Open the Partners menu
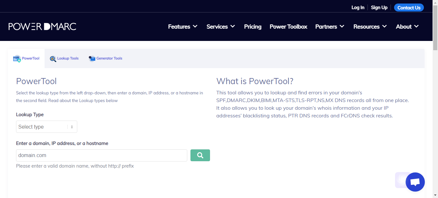438x198 pixels. pos(330,27)
